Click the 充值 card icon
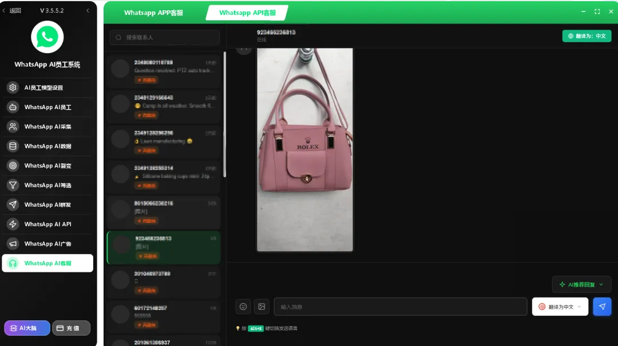Image resolution: width=618 pixels, height=346 pixels. click(60, 328)
